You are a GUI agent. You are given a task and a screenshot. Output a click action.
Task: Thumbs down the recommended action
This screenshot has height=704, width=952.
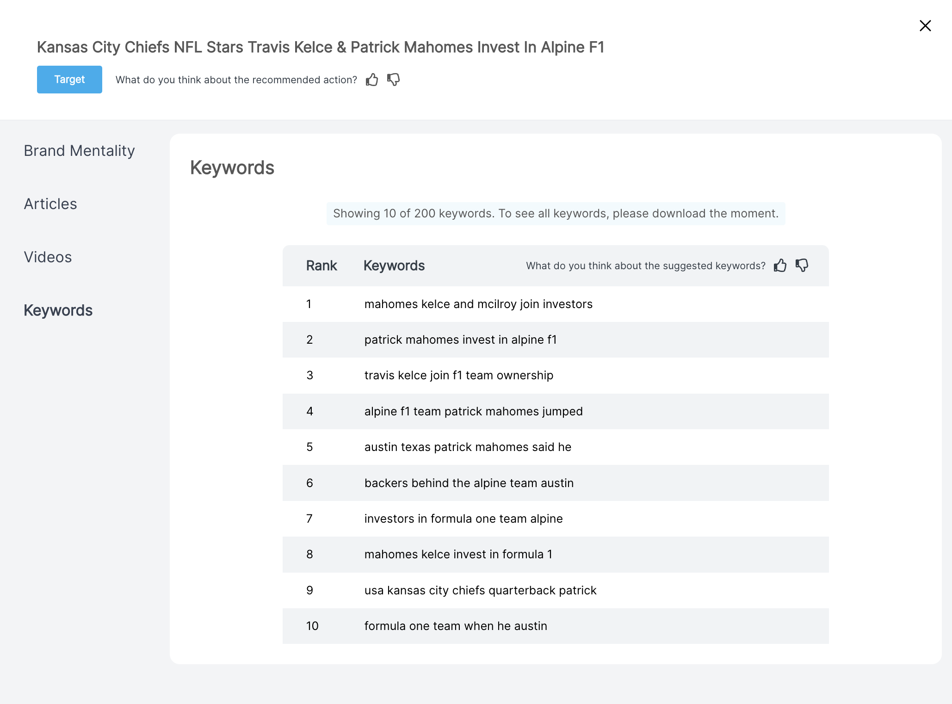click(393, 80)
